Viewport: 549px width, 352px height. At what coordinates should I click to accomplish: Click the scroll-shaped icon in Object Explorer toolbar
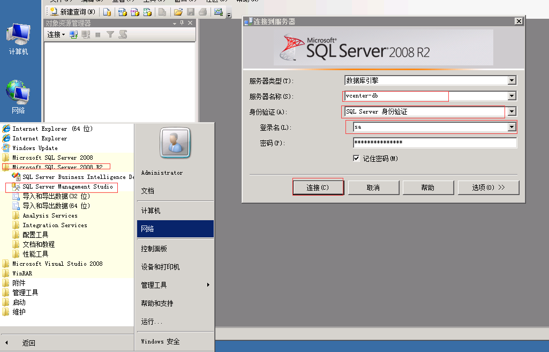[x=123, y=34]
